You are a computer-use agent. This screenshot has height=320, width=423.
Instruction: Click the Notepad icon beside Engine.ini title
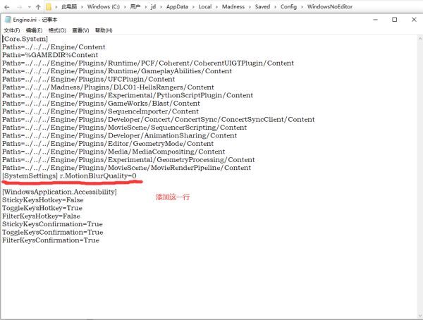coord(6,20)
